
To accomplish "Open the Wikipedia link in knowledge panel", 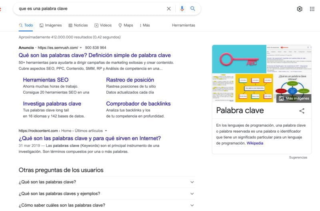I will [x=255, y=143].
